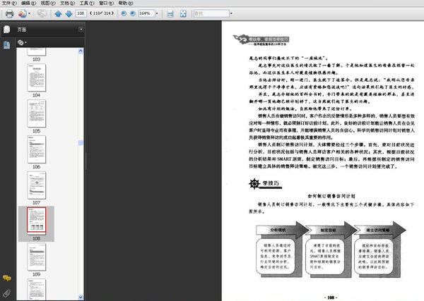The image size is (424, 301).
Task: Click the page count text (118/314)
Action: click(x=102, y=13)
